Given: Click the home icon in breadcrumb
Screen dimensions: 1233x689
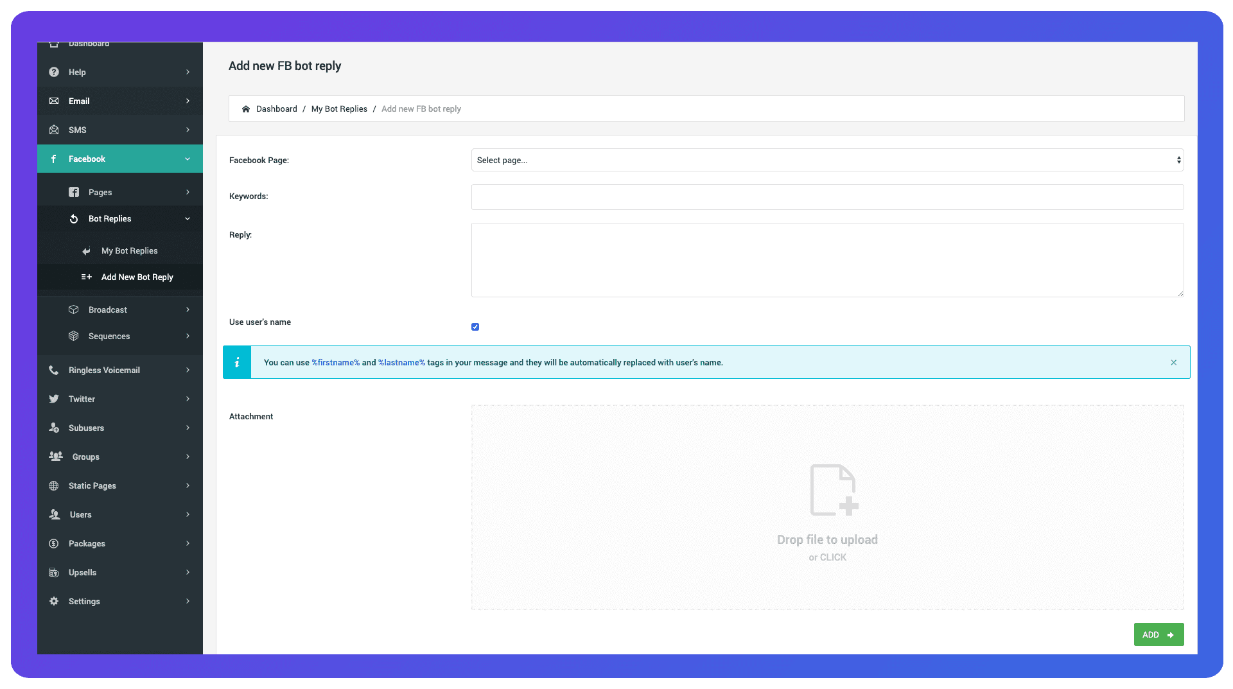Looking at the screenshot, I should (x=245, y=109).
